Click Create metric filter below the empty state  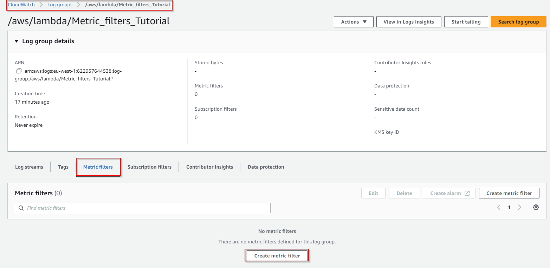click(x=277, y=255)
